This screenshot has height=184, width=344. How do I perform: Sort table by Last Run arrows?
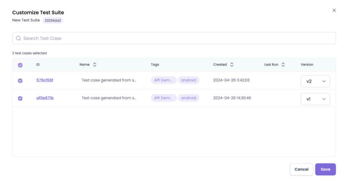[x=283, y=65]
